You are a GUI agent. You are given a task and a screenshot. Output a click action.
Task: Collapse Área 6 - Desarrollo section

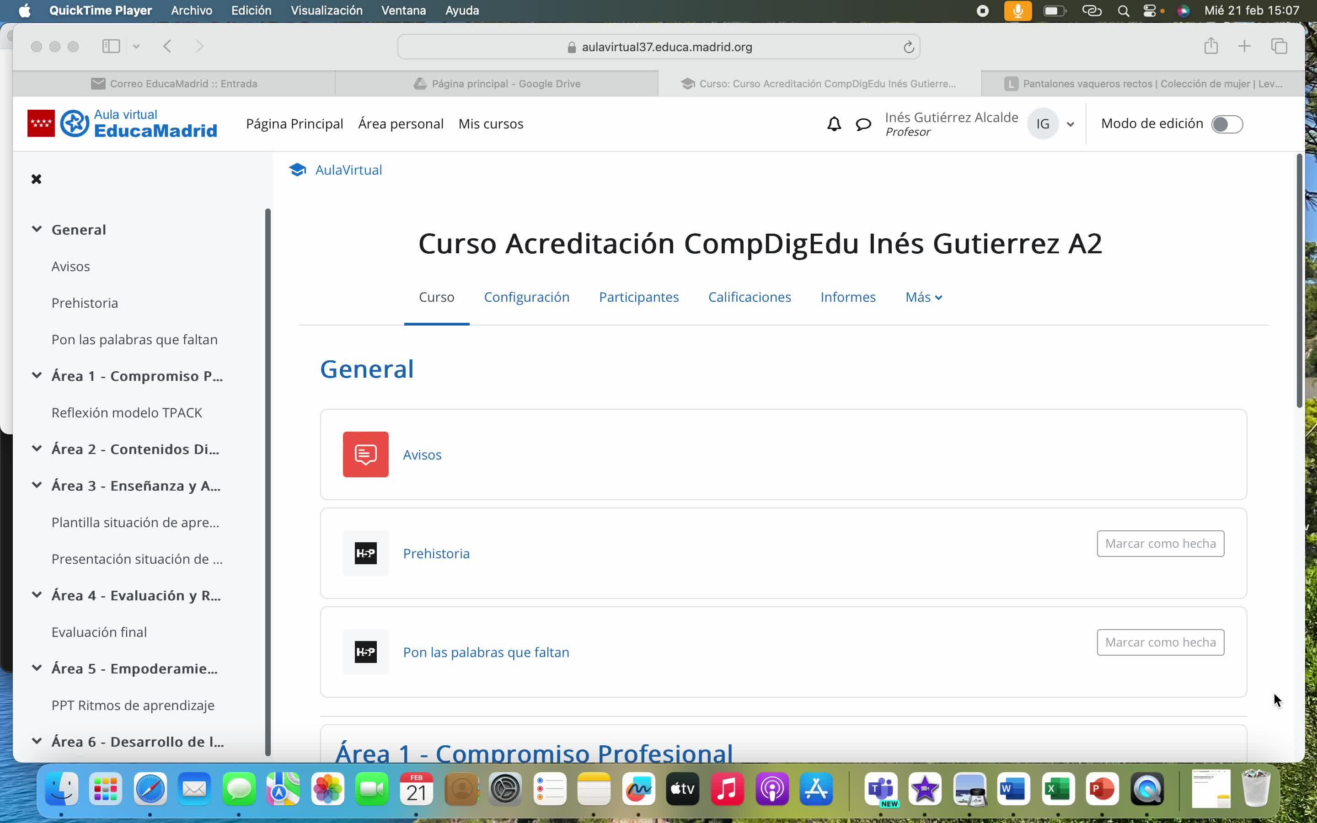[37, 741]
